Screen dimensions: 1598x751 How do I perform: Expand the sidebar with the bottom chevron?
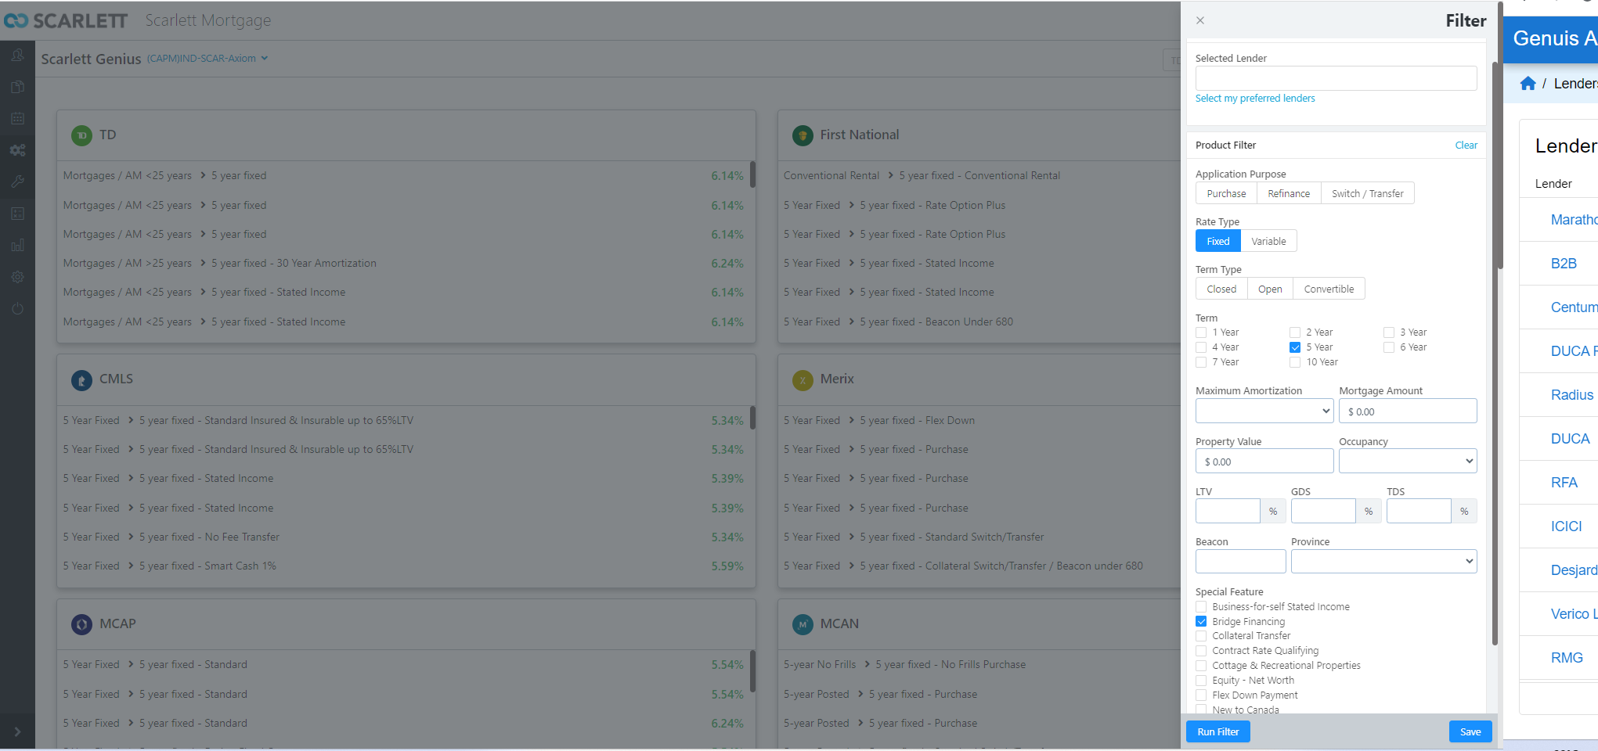(17, 732)
